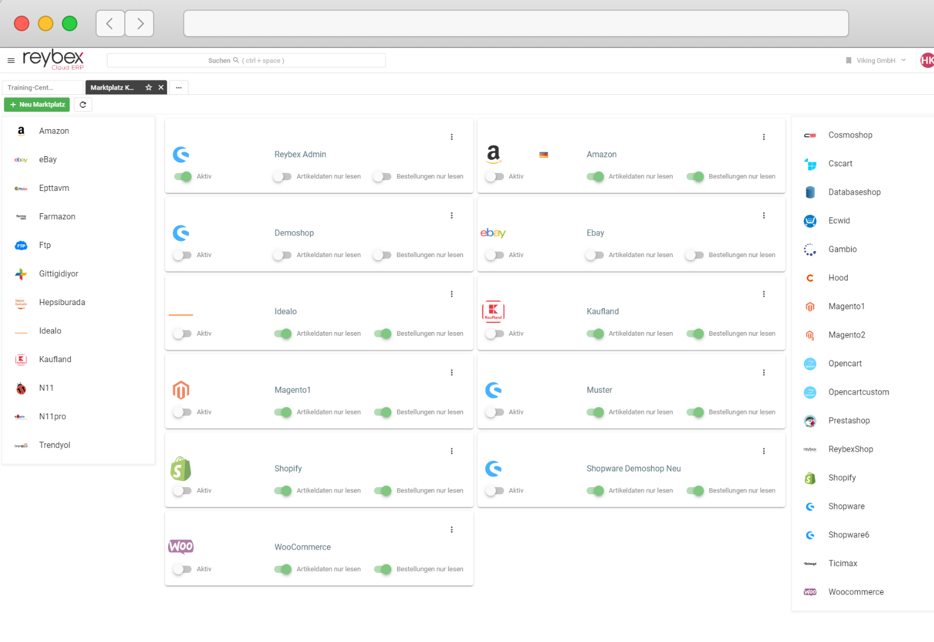Viewport: 934px width, 642px height.
Task: Click the N11 ladybug icon
Action: coord(21,388)
